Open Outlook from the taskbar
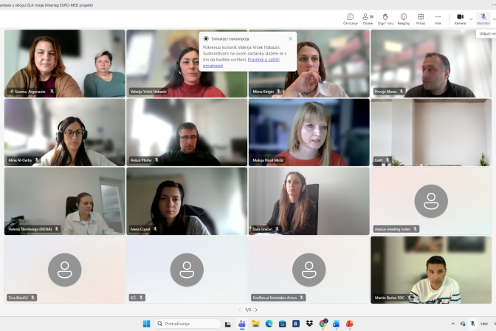 pyautogui.click(x=336, y=324)
